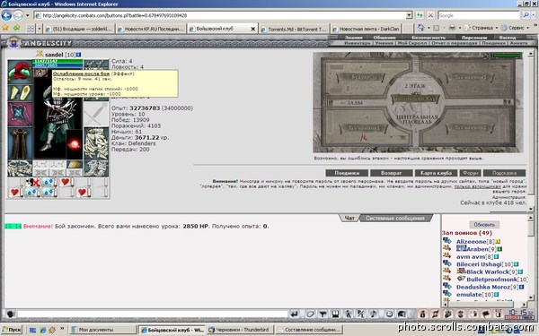Click the info icon beside sandel

point(79,55)
